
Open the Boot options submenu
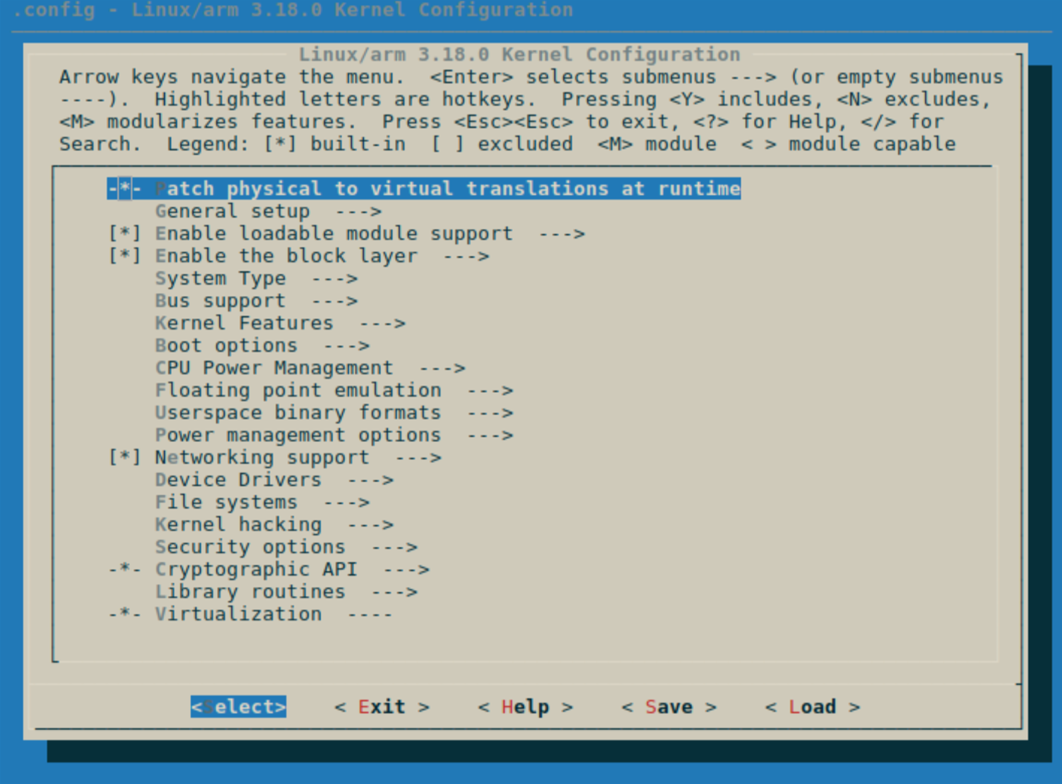[262, 346]
